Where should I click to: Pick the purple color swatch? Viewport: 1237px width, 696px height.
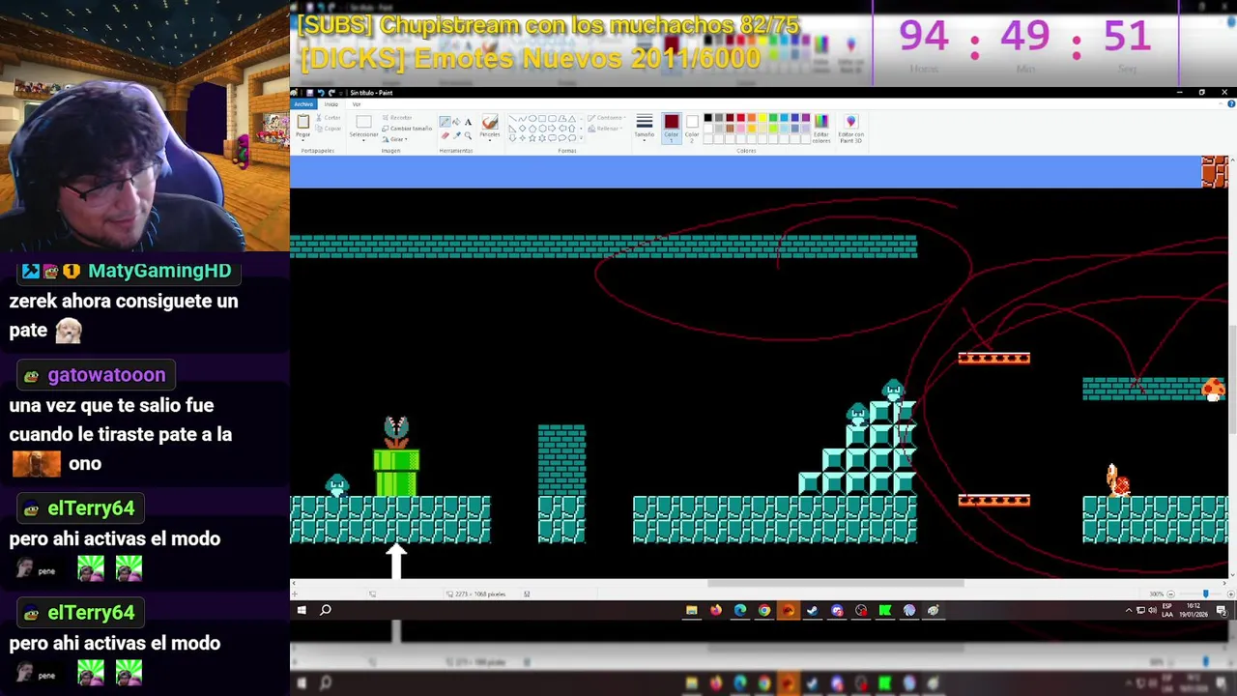[806, 117]
